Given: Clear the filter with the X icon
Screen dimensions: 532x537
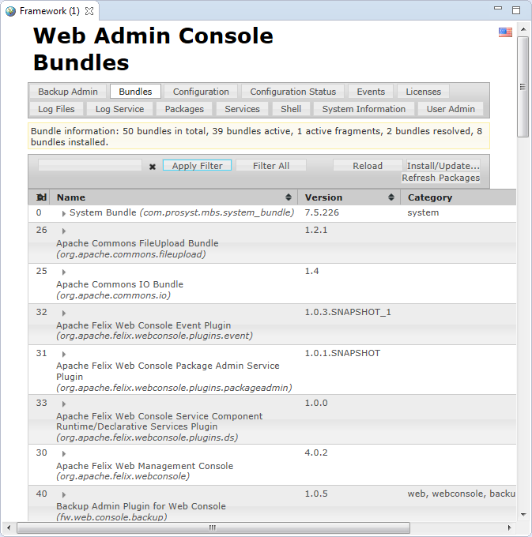Looking at the screenshot, I should click(153, 167).
